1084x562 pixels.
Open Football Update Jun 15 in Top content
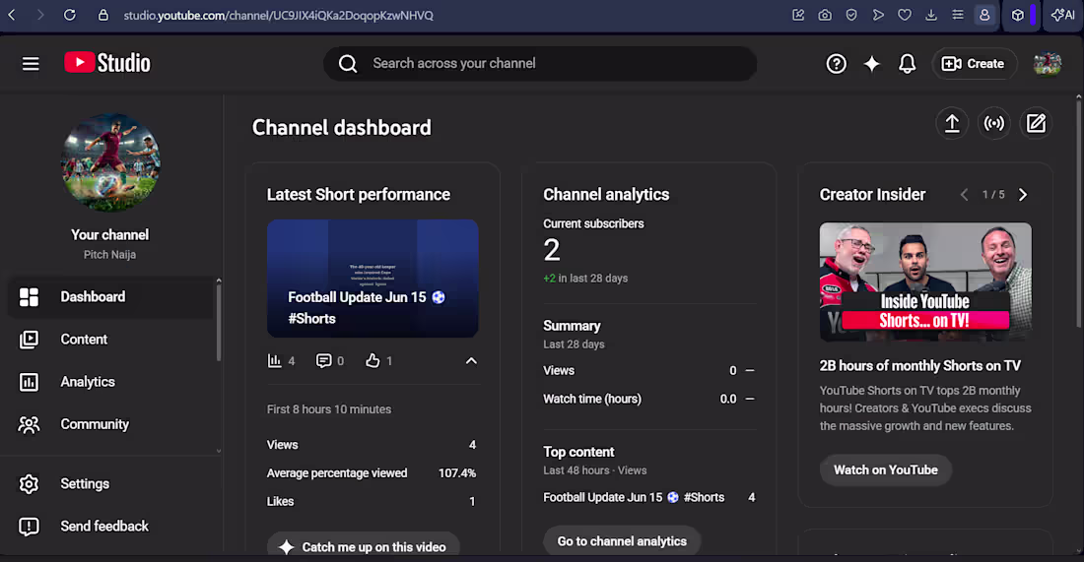[x=634, y=497]
